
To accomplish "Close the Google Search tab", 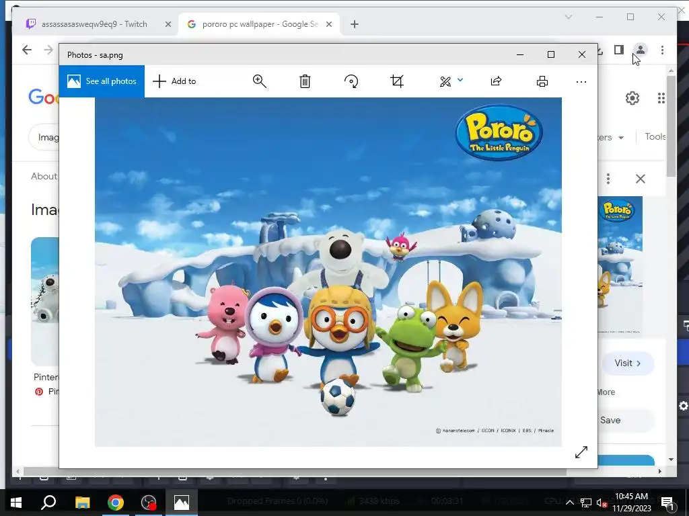I will (328, 24).
